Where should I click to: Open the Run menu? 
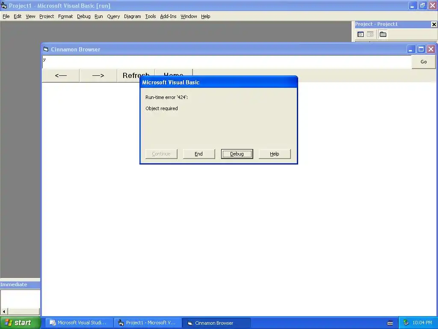[x=99, y=16]
